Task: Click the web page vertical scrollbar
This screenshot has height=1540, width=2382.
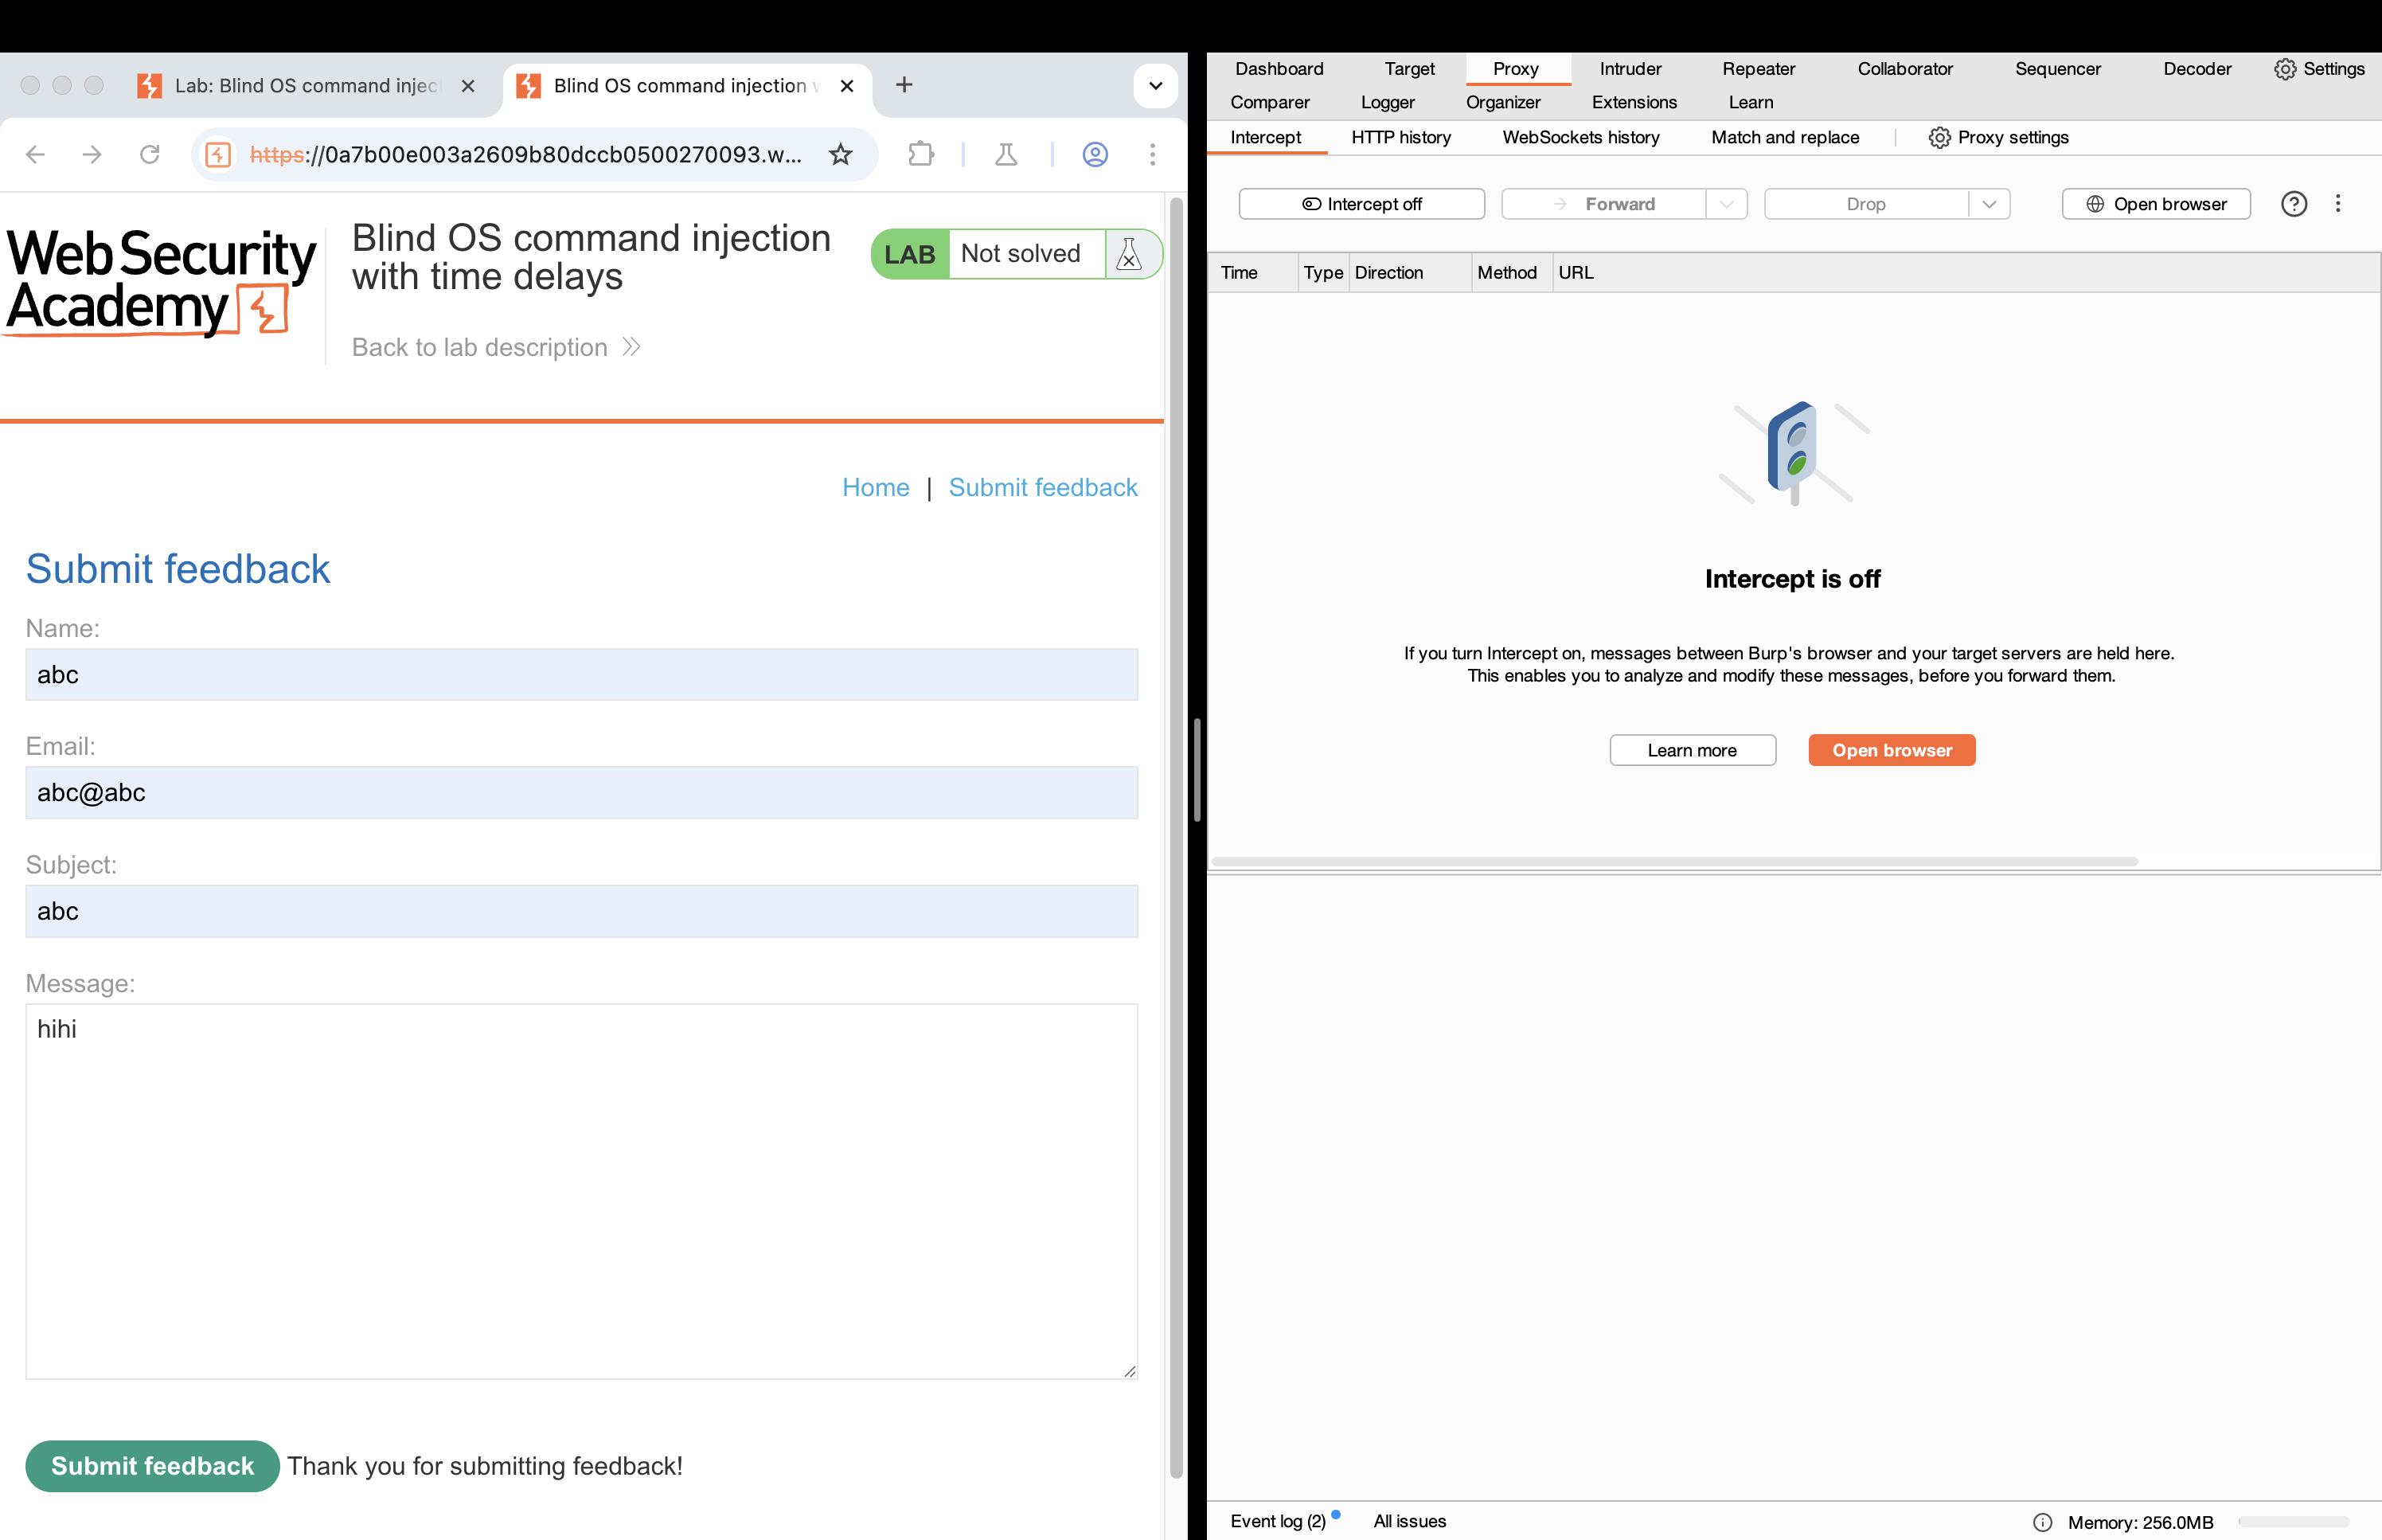Action: [1177, 837]
